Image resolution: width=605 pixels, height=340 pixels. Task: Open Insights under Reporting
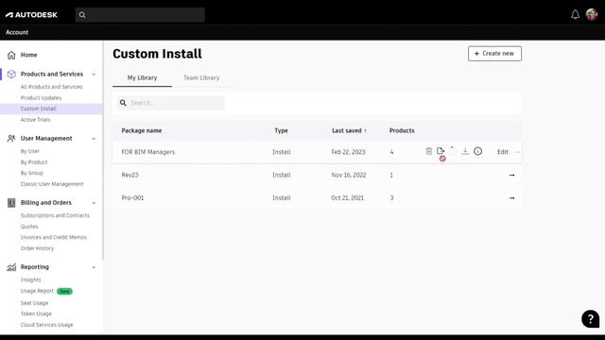coord(30,280)
